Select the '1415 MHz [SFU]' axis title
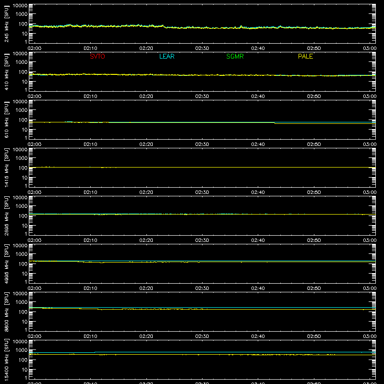The width and height of the screenshot is (384, 384). (x=6, y=168)
